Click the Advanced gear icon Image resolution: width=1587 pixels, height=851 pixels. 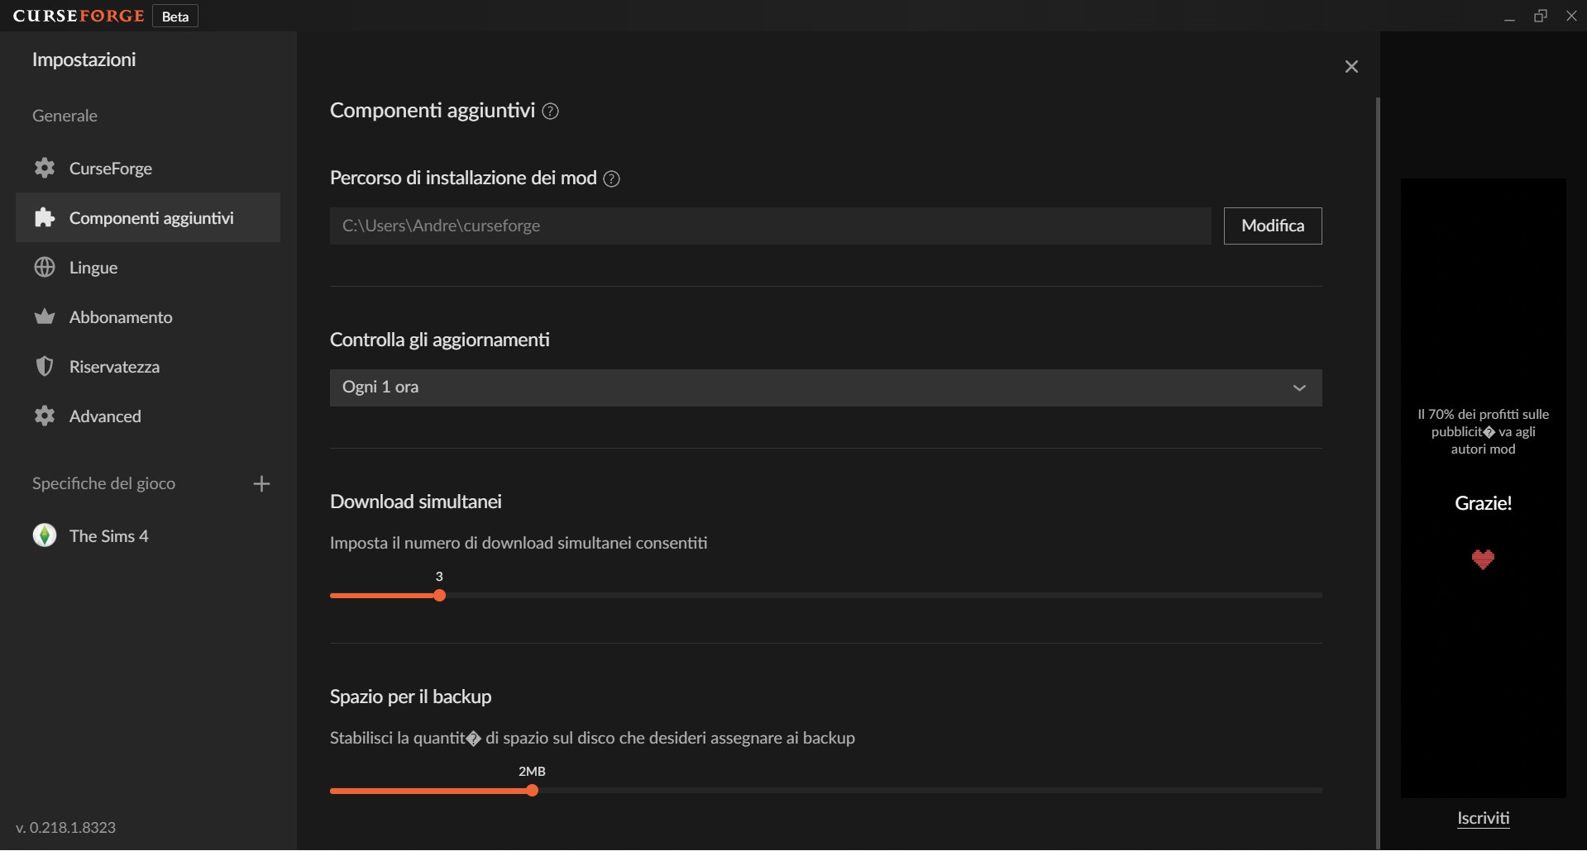tap(45, 416)
